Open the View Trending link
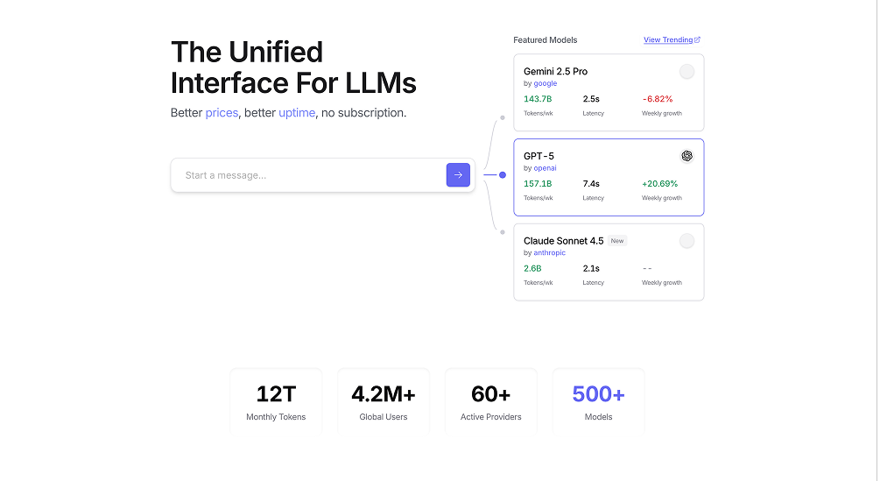This screenshot has height=481, width=880. pyautogui.click(x=668, y=40)
